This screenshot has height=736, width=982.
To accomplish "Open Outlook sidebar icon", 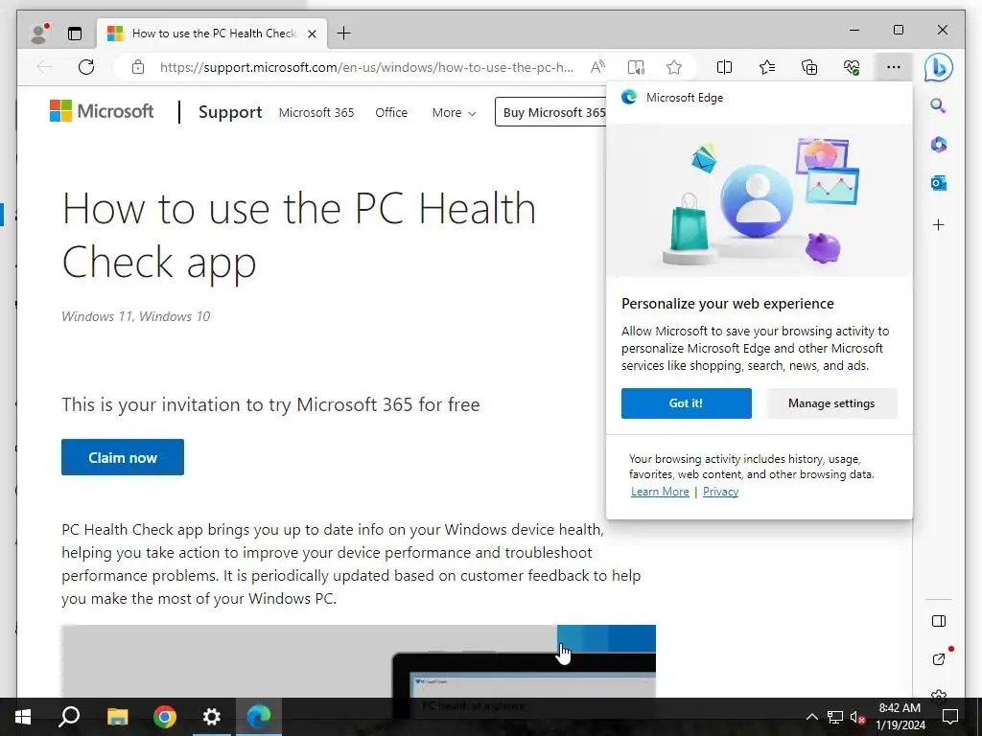I will 938,183.
